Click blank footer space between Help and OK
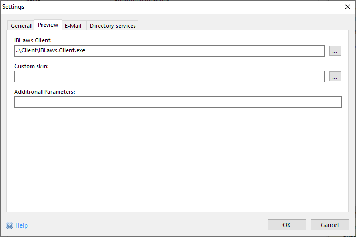This screenshot has height=237, width=356. [x=147, y=225]
